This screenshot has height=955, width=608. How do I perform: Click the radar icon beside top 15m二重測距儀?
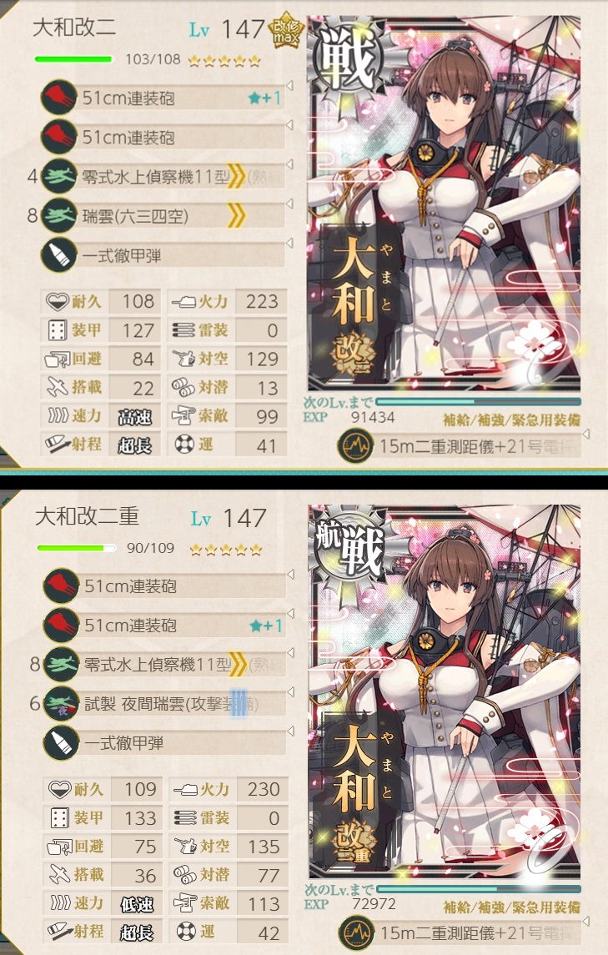pyautogui.click(x=355, y=446)
